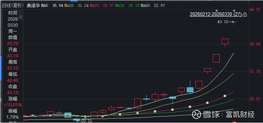Click the 43.10 value under 开盘

[x=13, y=56]
